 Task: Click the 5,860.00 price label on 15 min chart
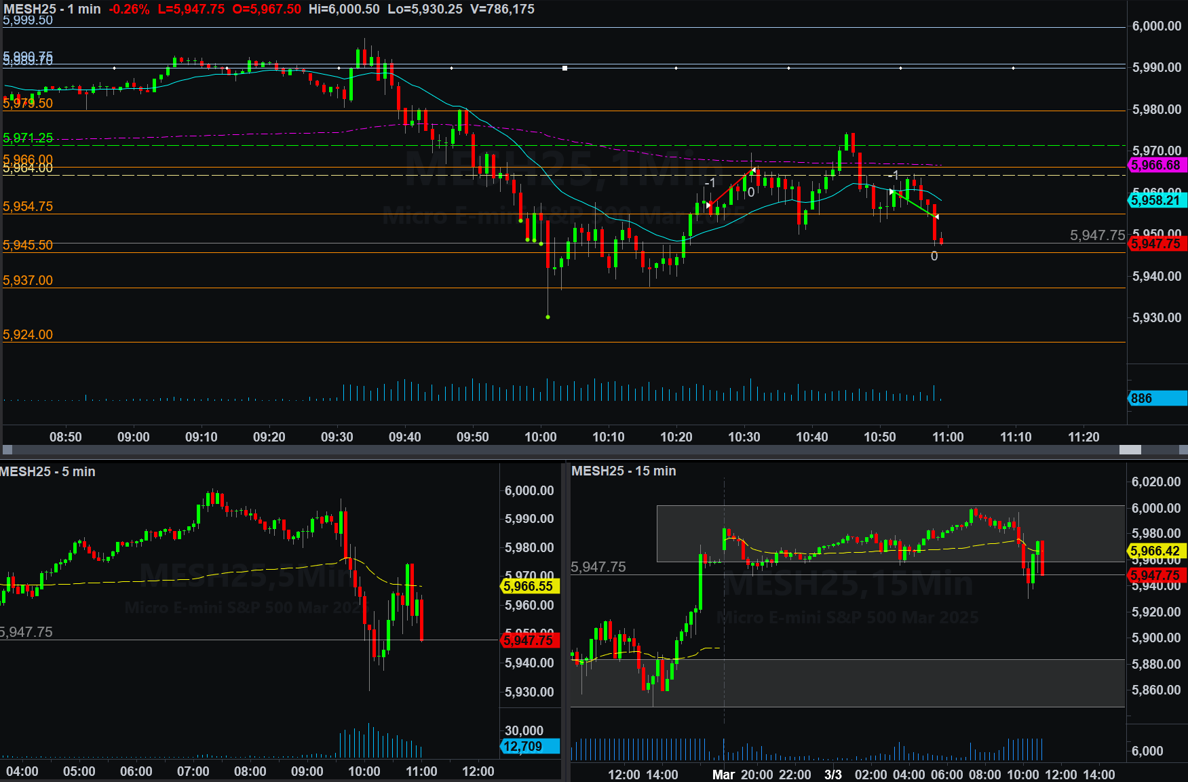[1156, 690]
